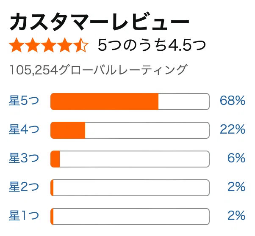255x236 pixels.
Task: Click the 5-star histogram bar
Action: [x=130, y=102]
